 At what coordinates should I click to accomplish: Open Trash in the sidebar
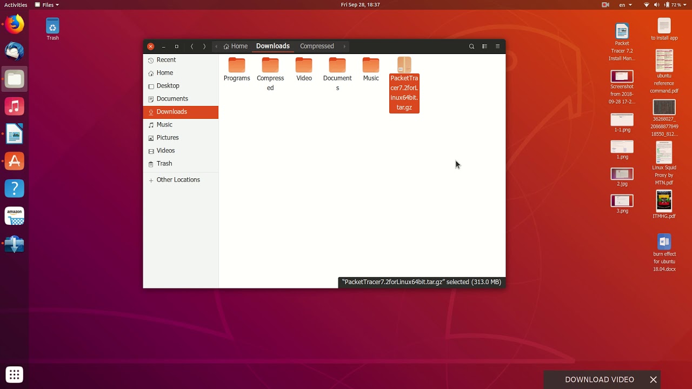click(x=181, y=164)
